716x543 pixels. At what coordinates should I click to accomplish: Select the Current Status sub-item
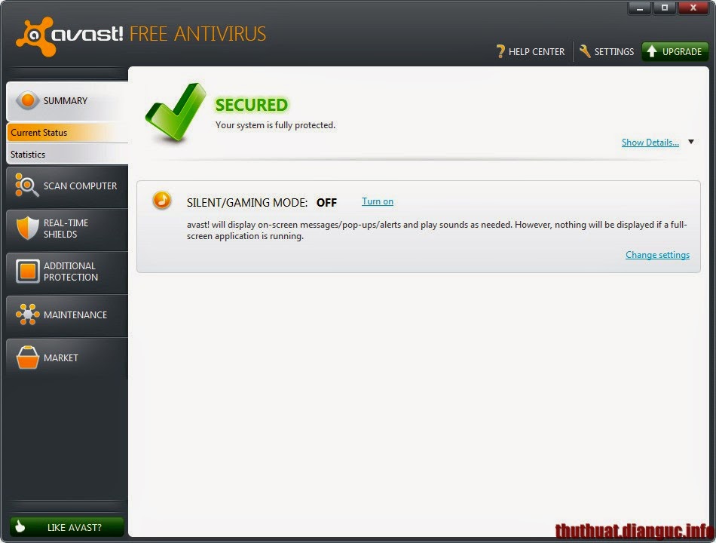(67, 133)
